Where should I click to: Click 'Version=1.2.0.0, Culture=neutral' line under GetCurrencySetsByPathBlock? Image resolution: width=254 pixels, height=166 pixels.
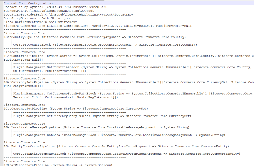pyautogui.click(x=66, y=97)
